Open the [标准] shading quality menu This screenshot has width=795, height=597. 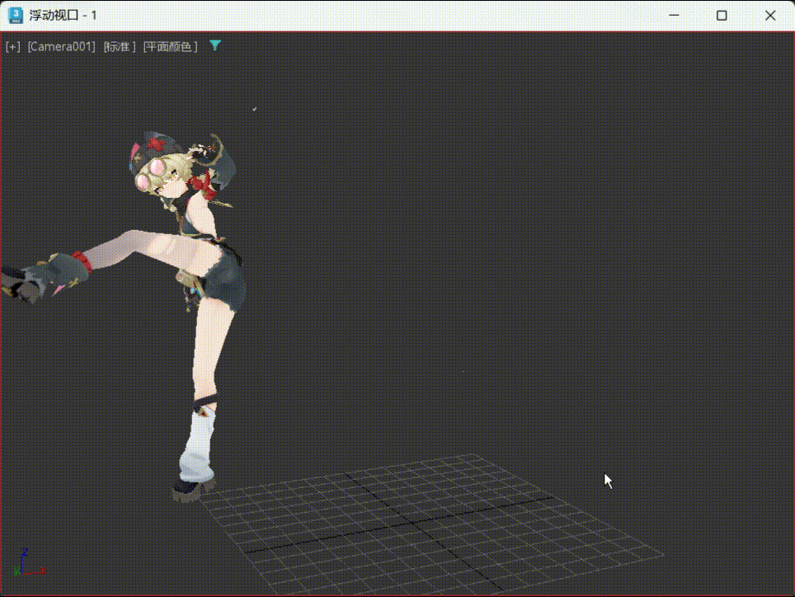click(120, 47)
